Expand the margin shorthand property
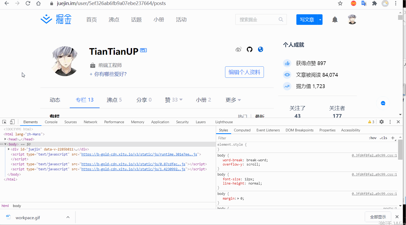Viewport: 406px width, 225px height. click(x=238, y=199)
